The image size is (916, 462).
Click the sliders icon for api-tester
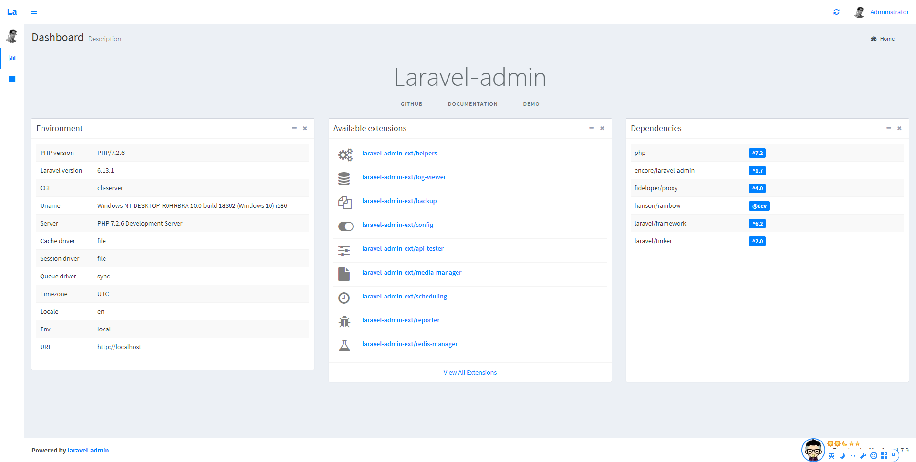(344, 250)
